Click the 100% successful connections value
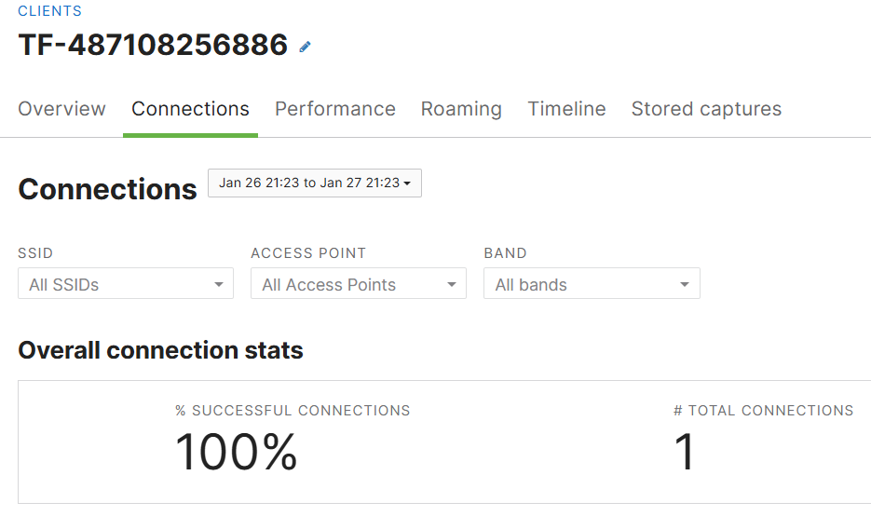The height and width of the screenshot is (516, 871). coord(236,452)
